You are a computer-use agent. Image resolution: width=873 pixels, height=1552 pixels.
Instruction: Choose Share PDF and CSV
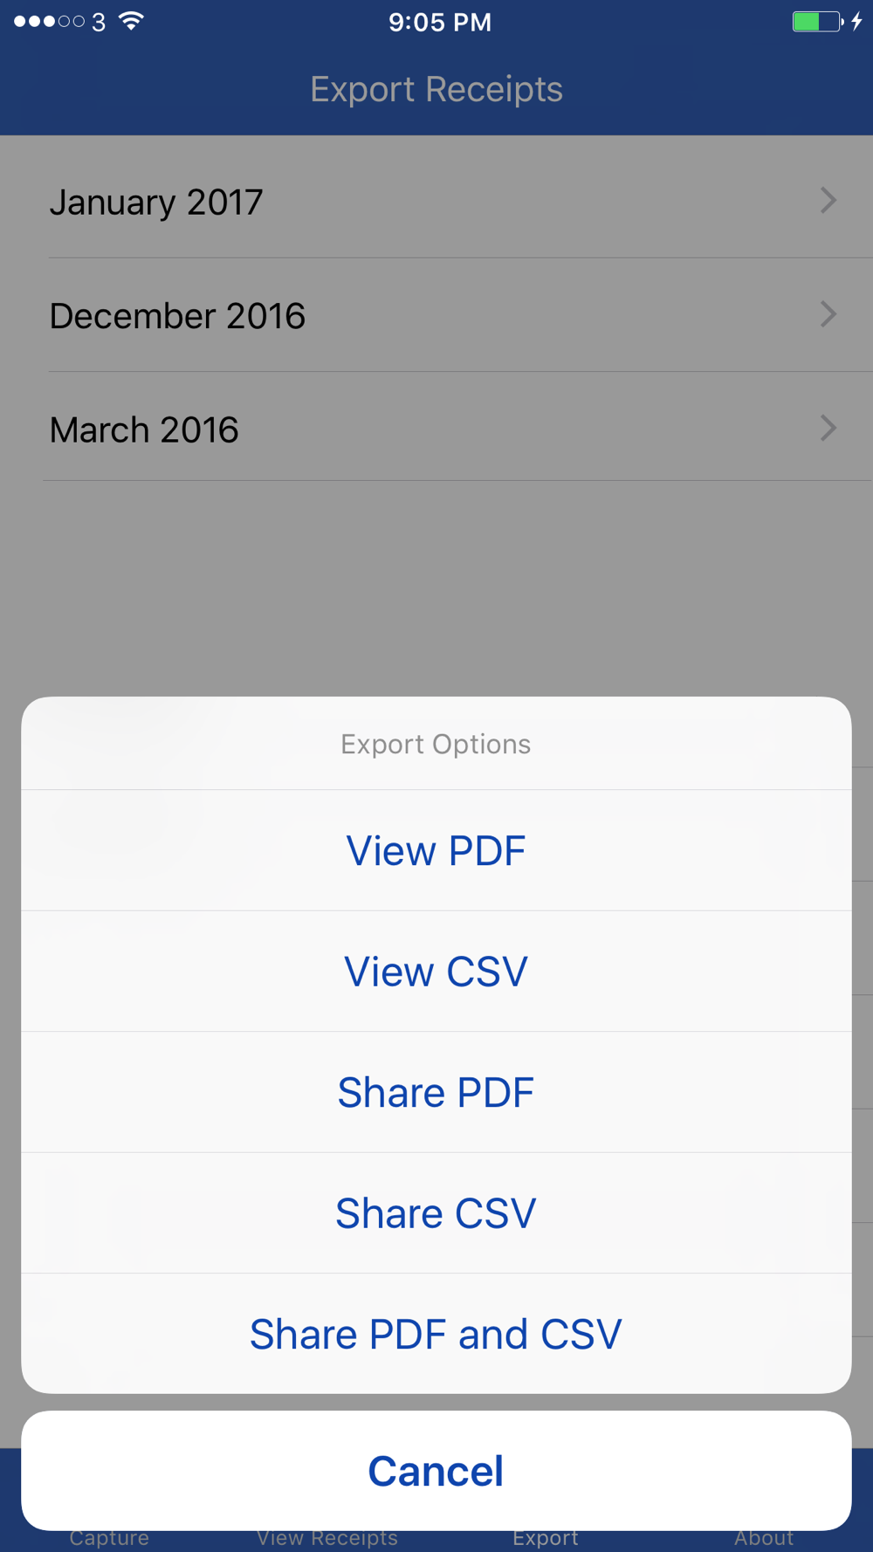tap(436, 1334)
